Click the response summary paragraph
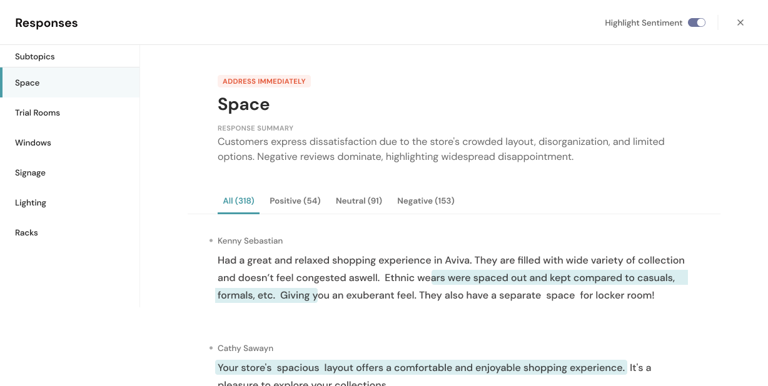 click(x=440, y=149)
